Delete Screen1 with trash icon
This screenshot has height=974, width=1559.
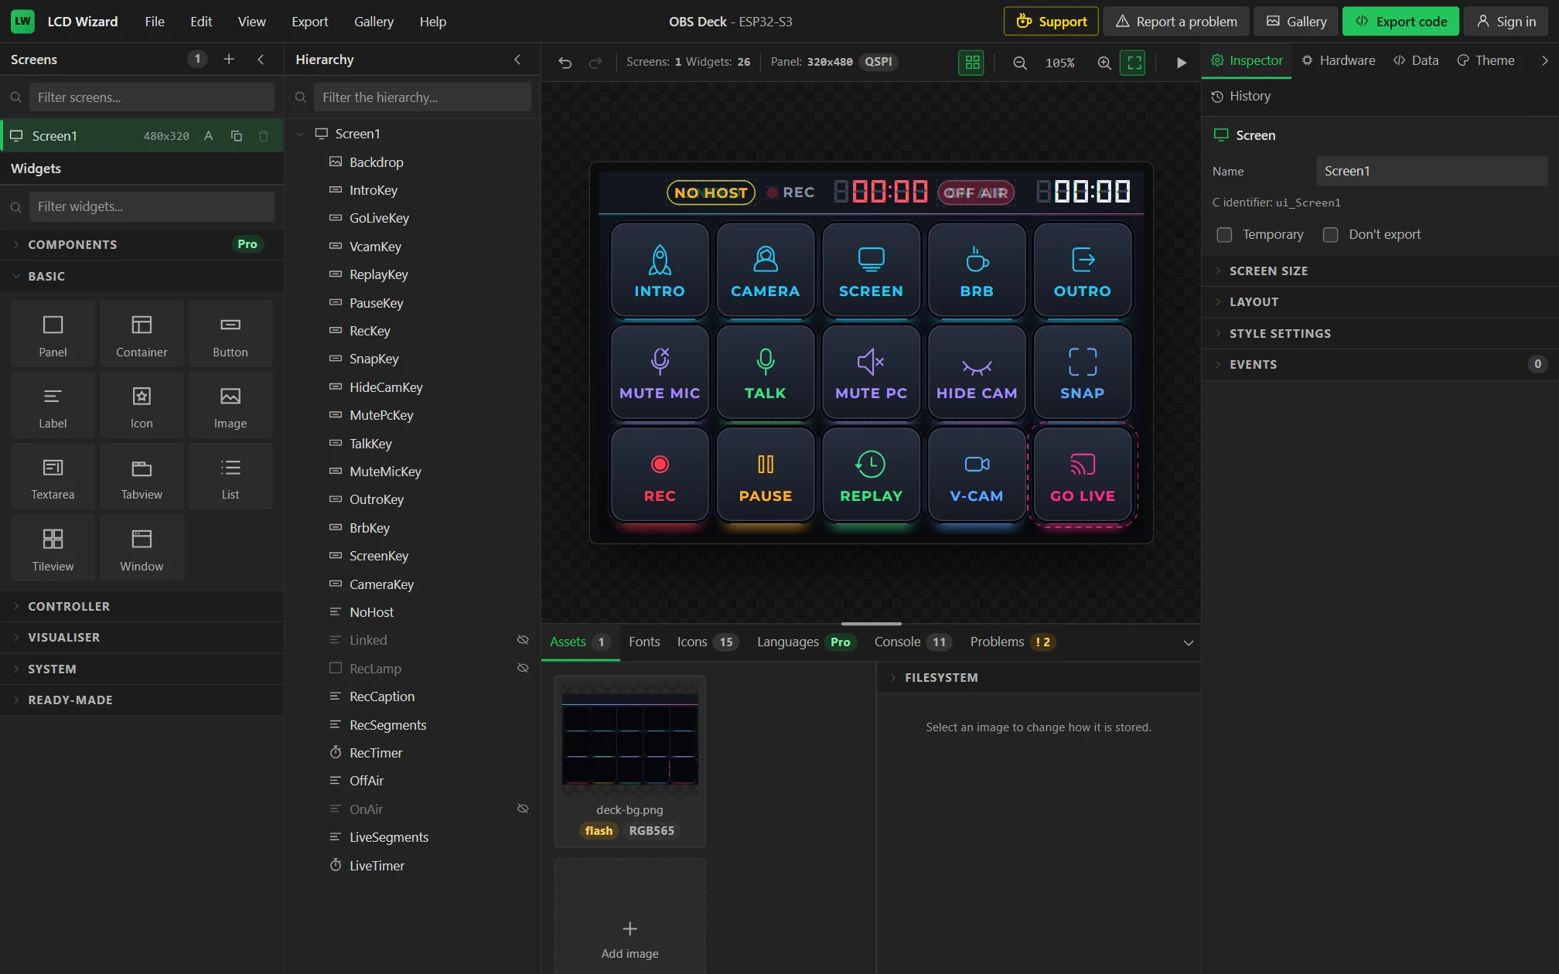tap(264, 136)
